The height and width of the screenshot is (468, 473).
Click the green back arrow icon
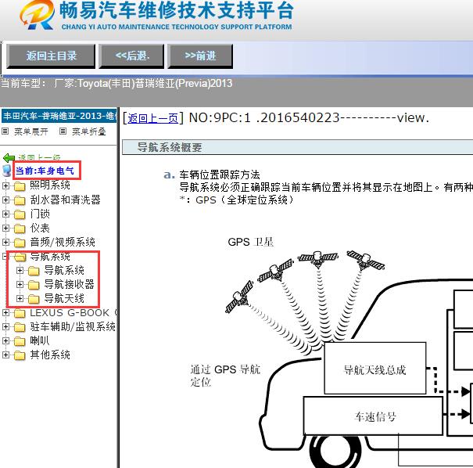tap(9, 158)
